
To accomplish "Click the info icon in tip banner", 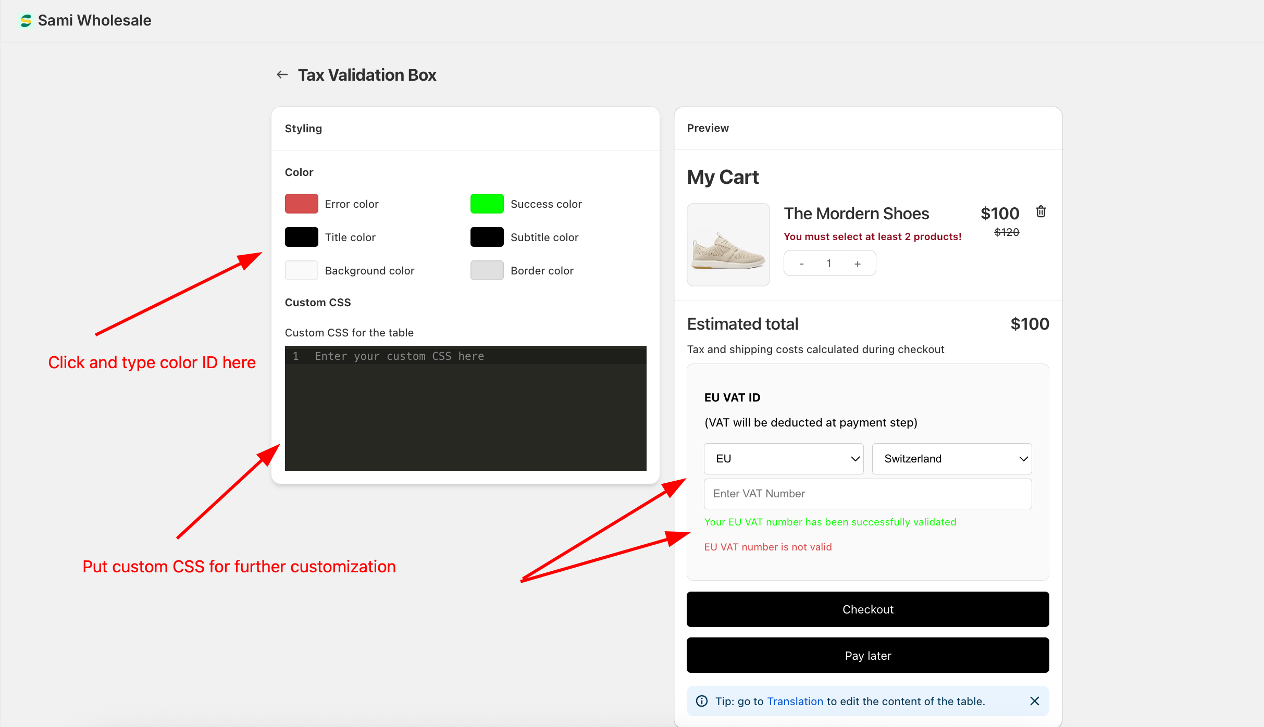I will pyautogui.click(x=702, y=701).
